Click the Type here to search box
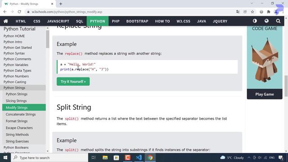The height and width of the screenshot is (162, 288). coord(49,157)
